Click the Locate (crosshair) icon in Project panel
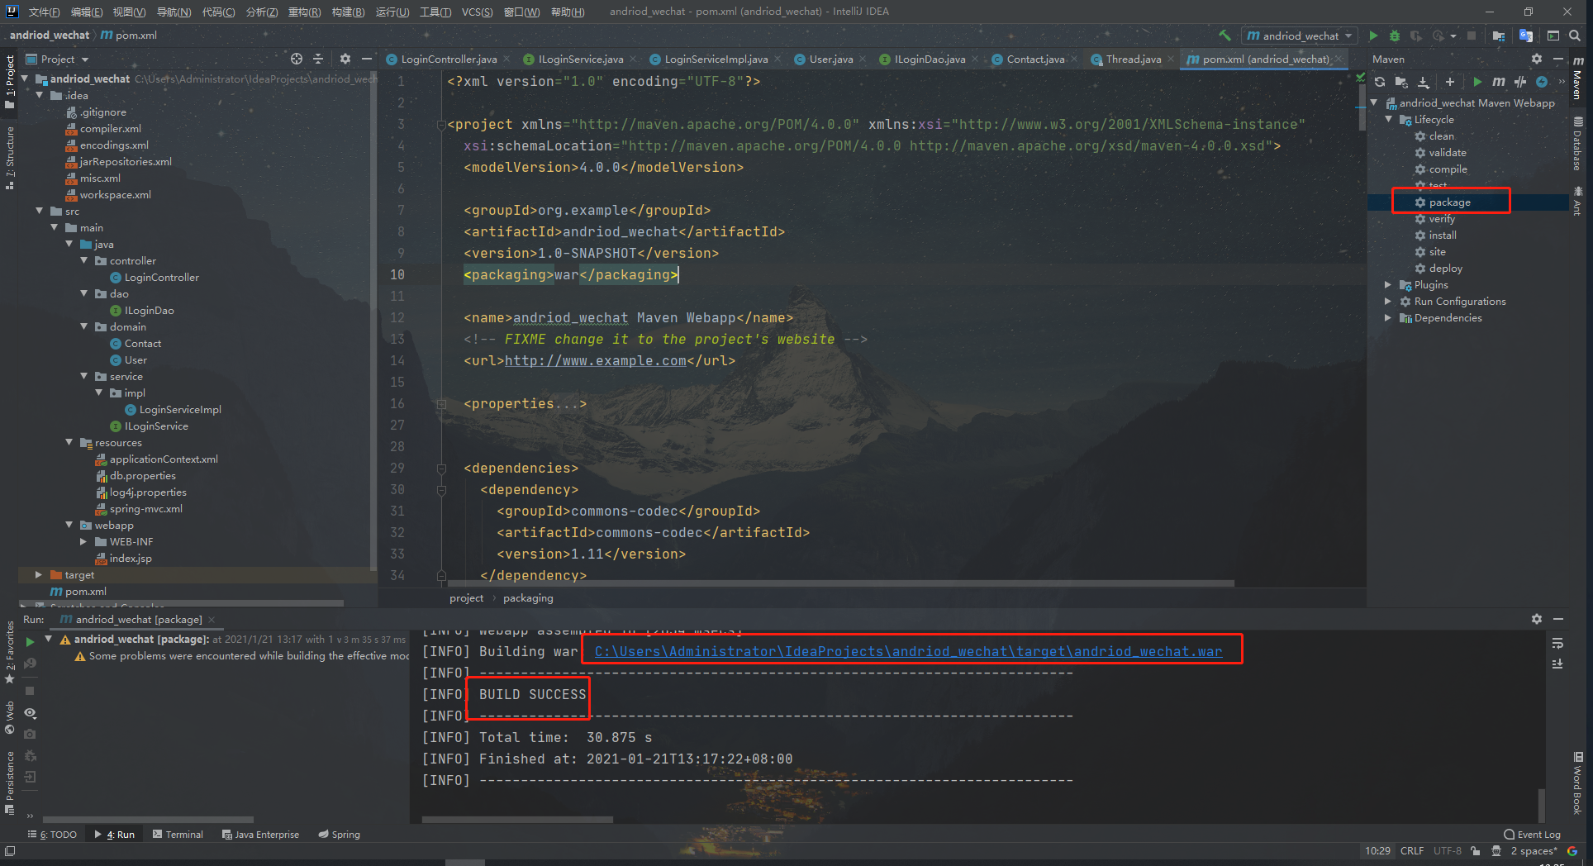 297,59
